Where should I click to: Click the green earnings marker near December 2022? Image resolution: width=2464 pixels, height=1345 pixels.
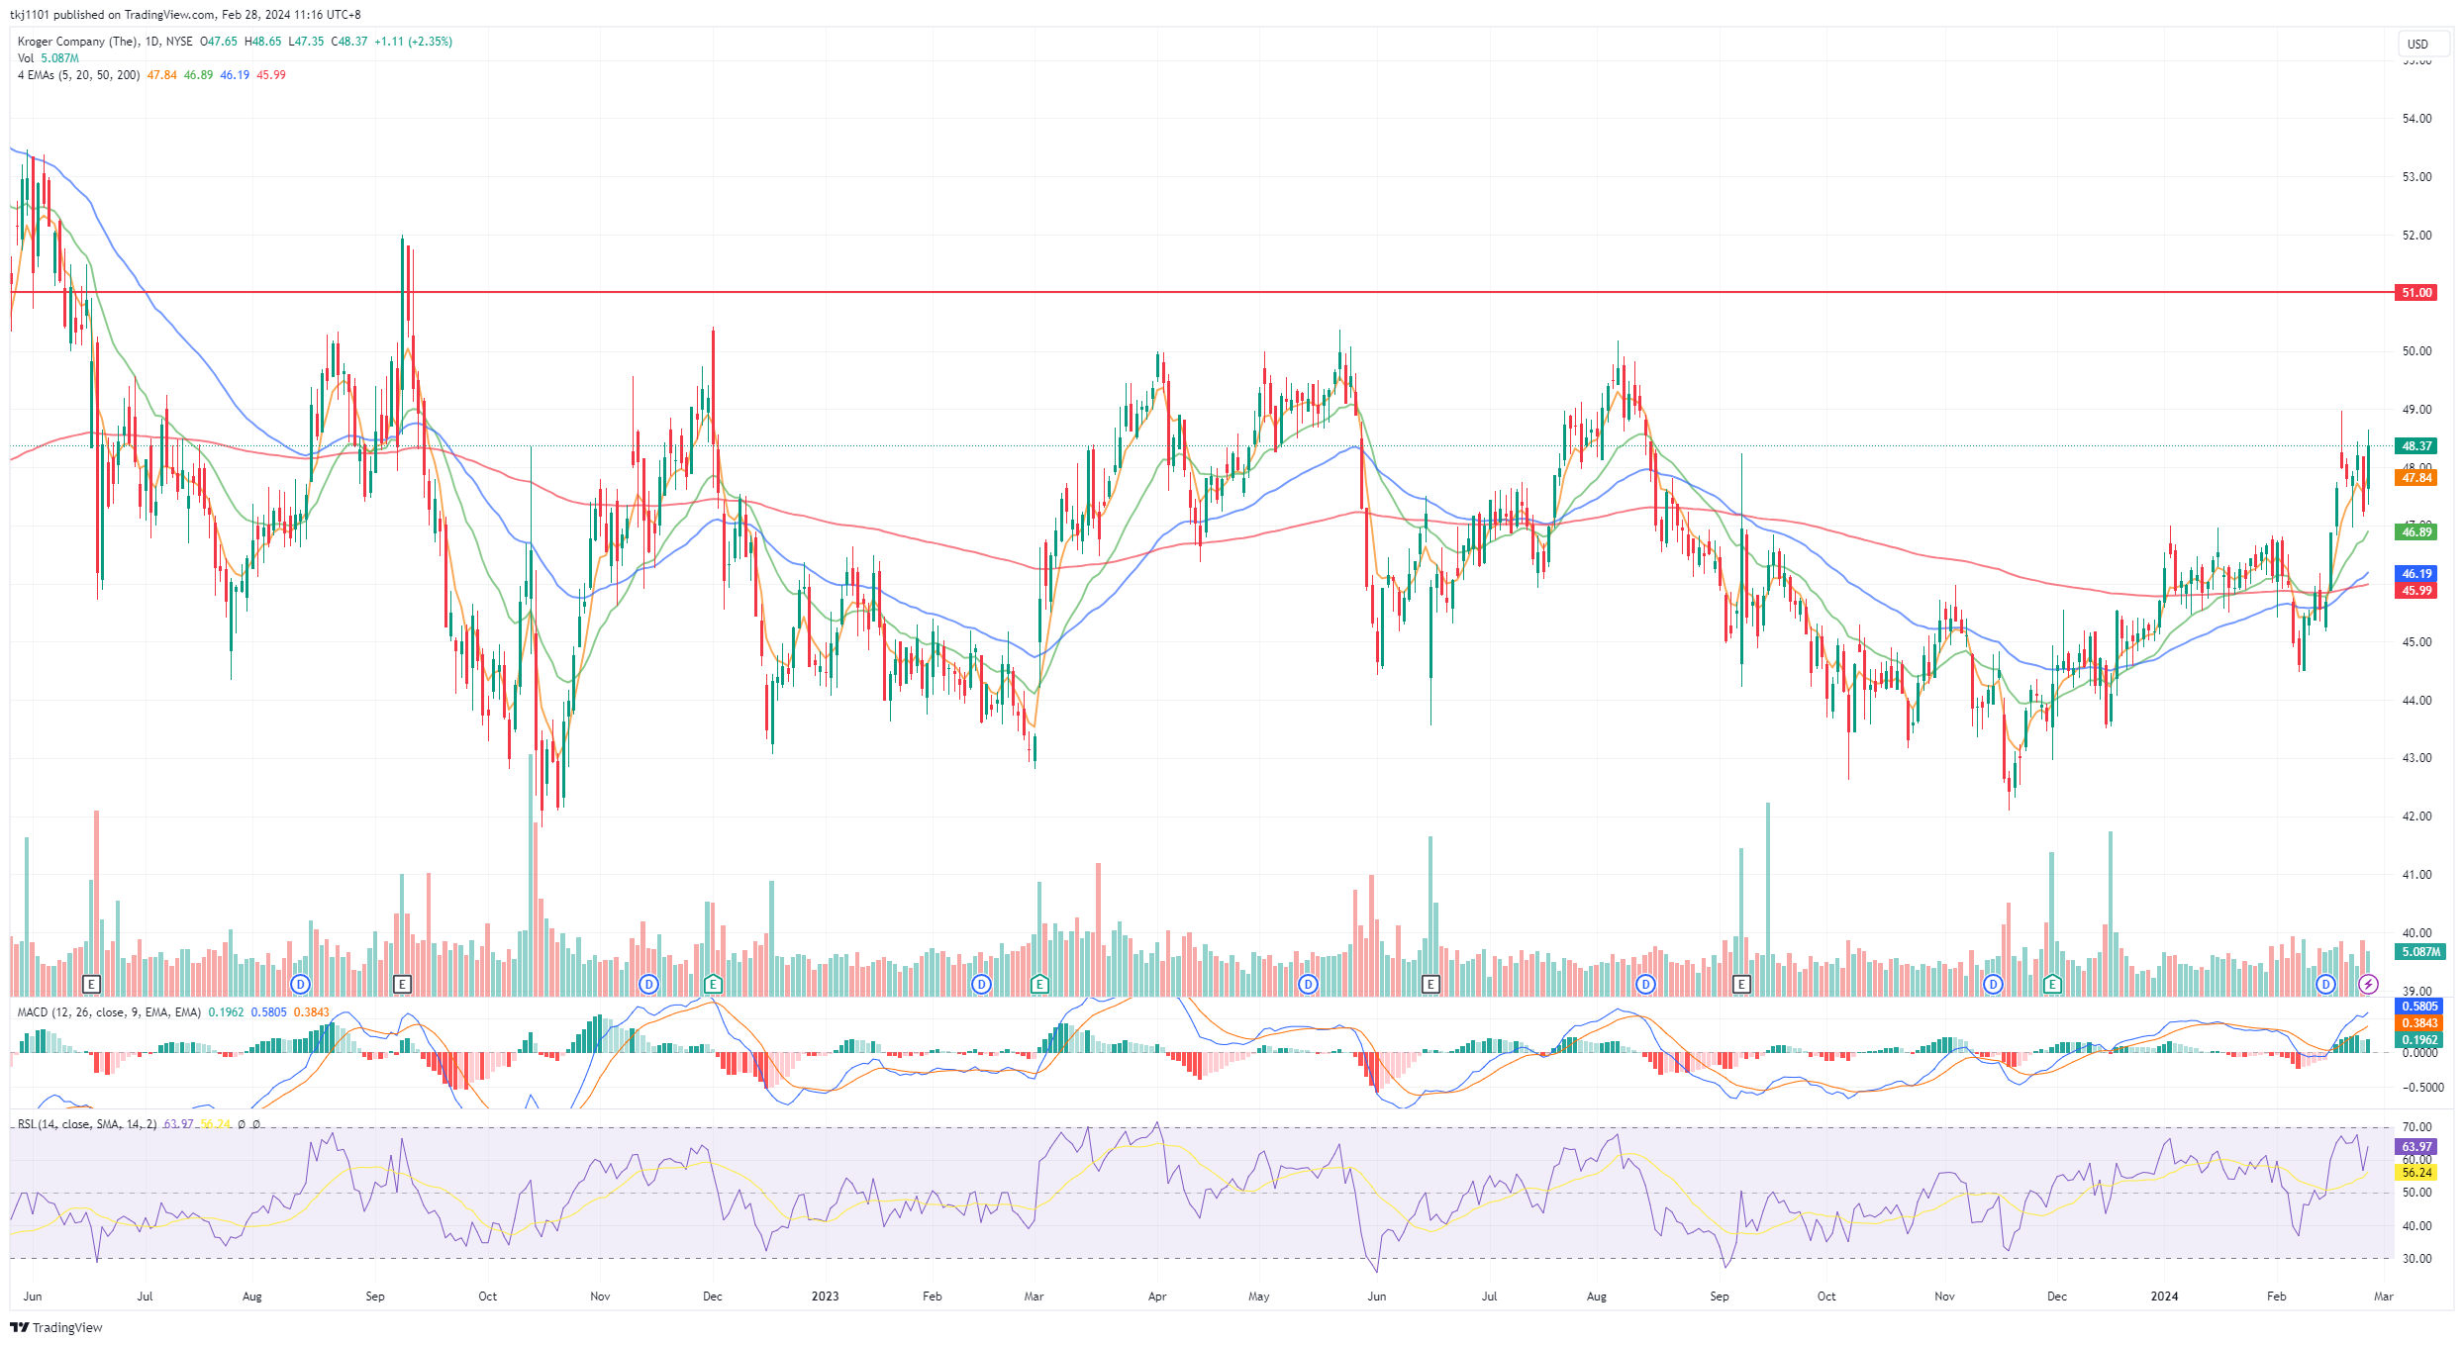[x=713, y=984]
